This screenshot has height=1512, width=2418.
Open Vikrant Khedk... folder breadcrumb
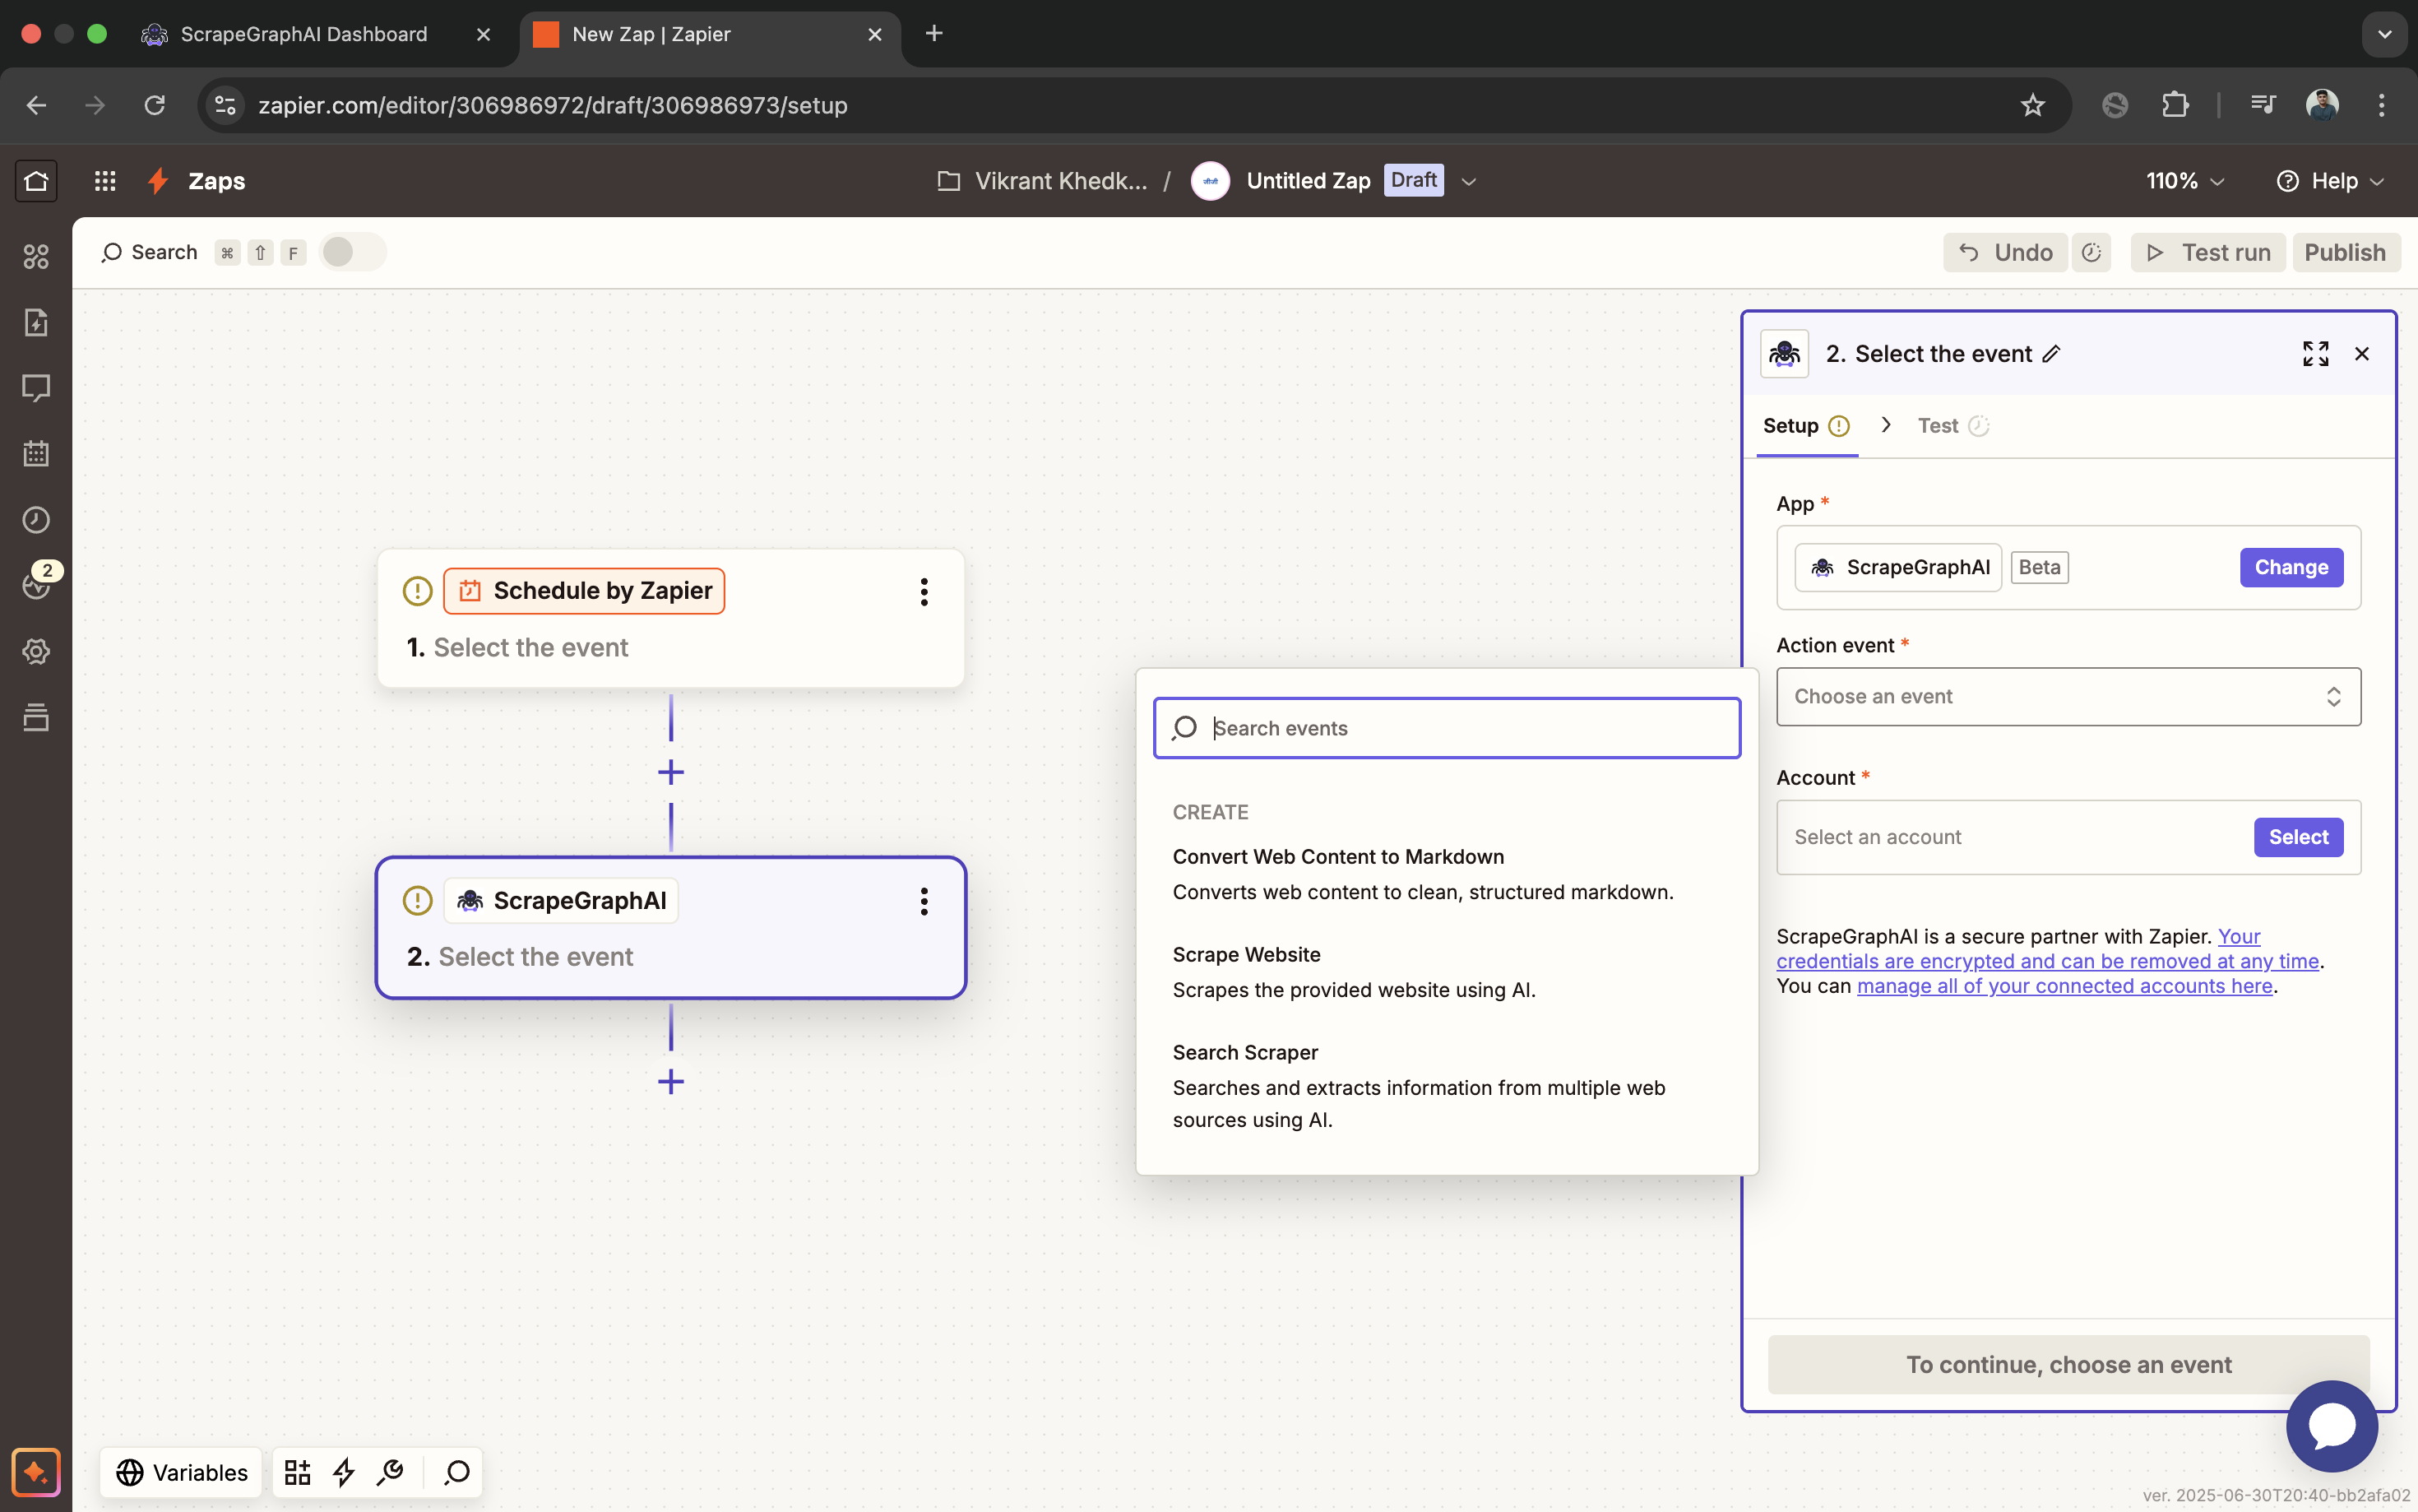click(1043, 181)
